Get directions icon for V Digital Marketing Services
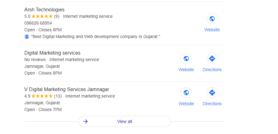This screenshot has height=134, width=278. click(x=212, y=93)
